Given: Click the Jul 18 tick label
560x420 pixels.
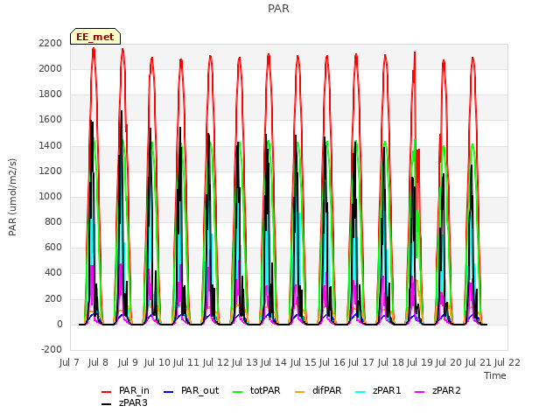Looking at the screenshot, I should tap(391, 363).
